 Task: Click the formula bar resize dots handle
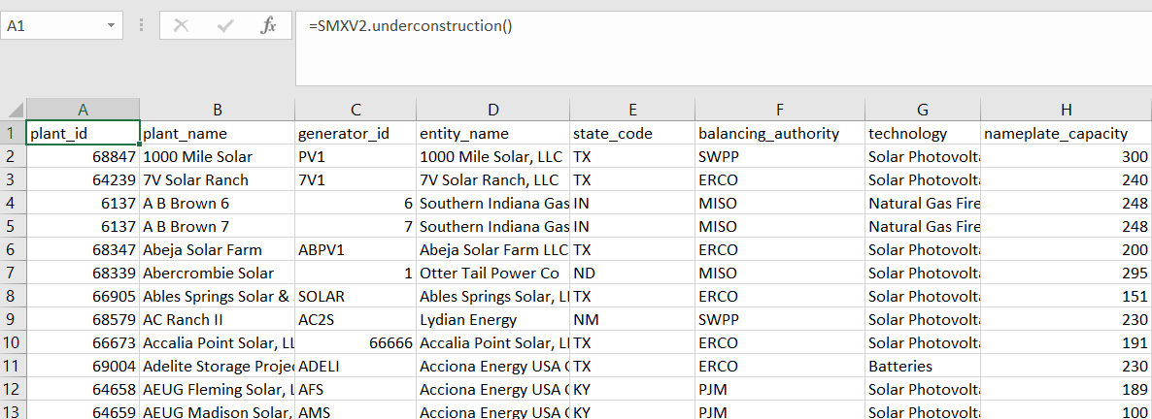tap(140, 25)
